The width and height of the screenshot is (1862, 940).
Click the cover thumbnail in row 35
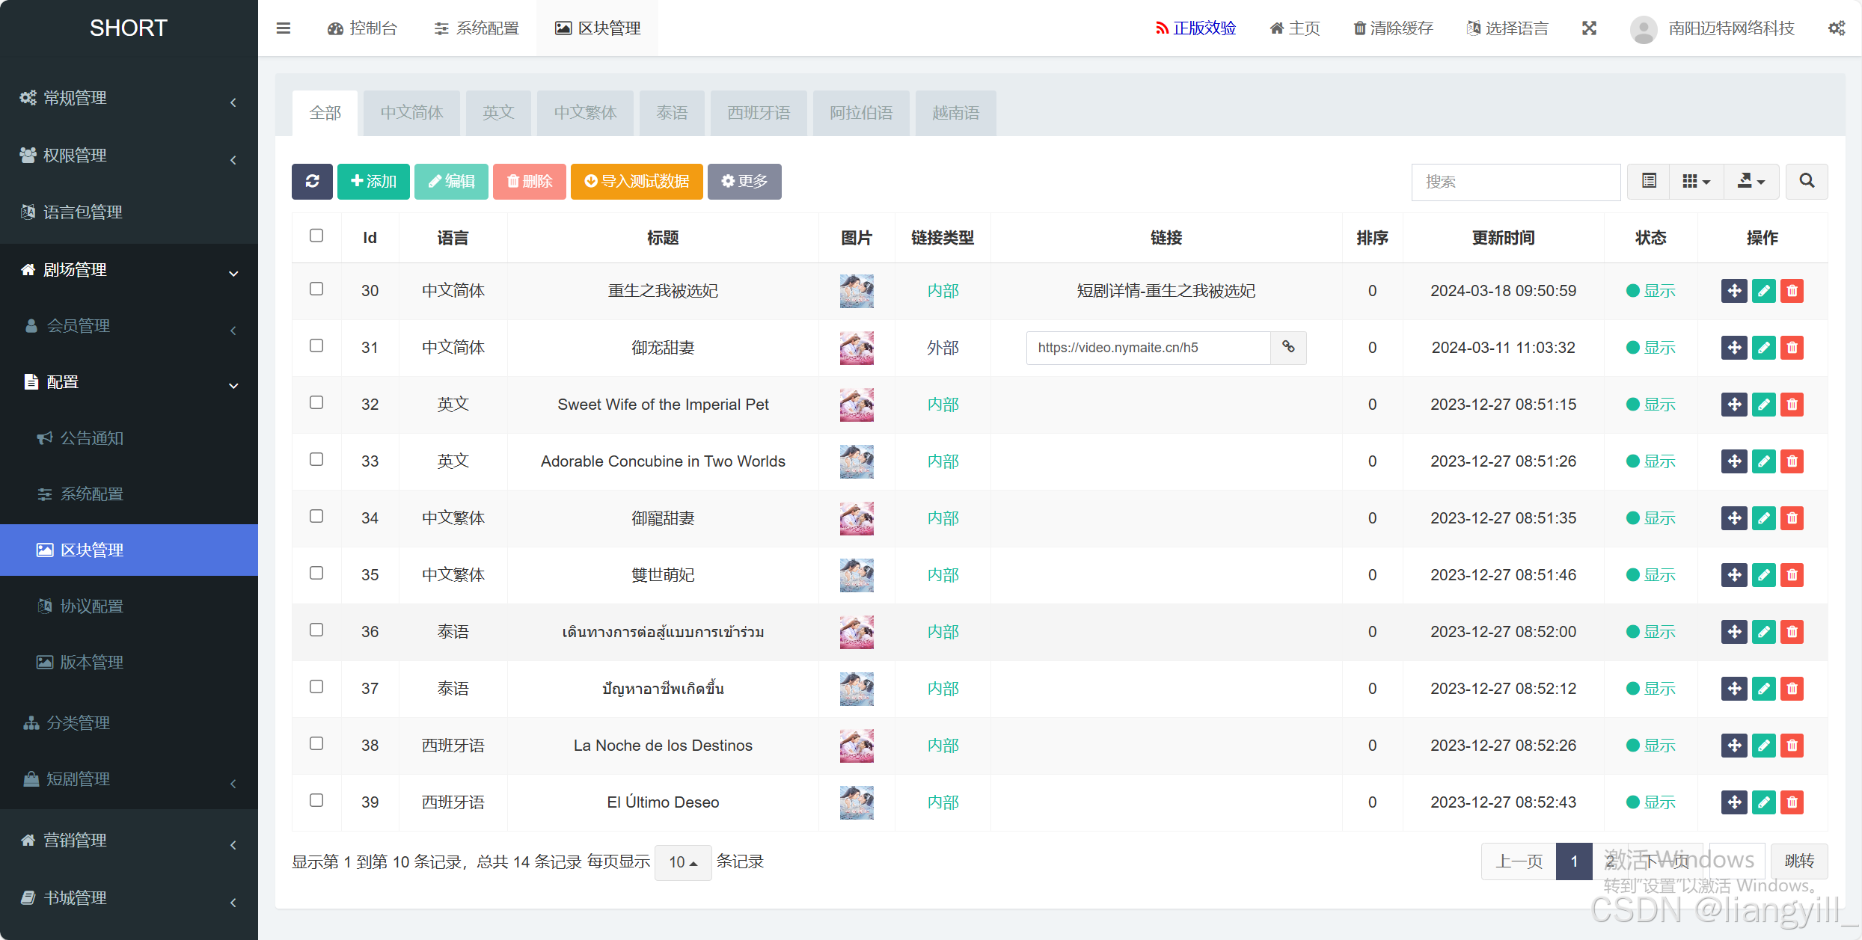[x=857, y=575]
